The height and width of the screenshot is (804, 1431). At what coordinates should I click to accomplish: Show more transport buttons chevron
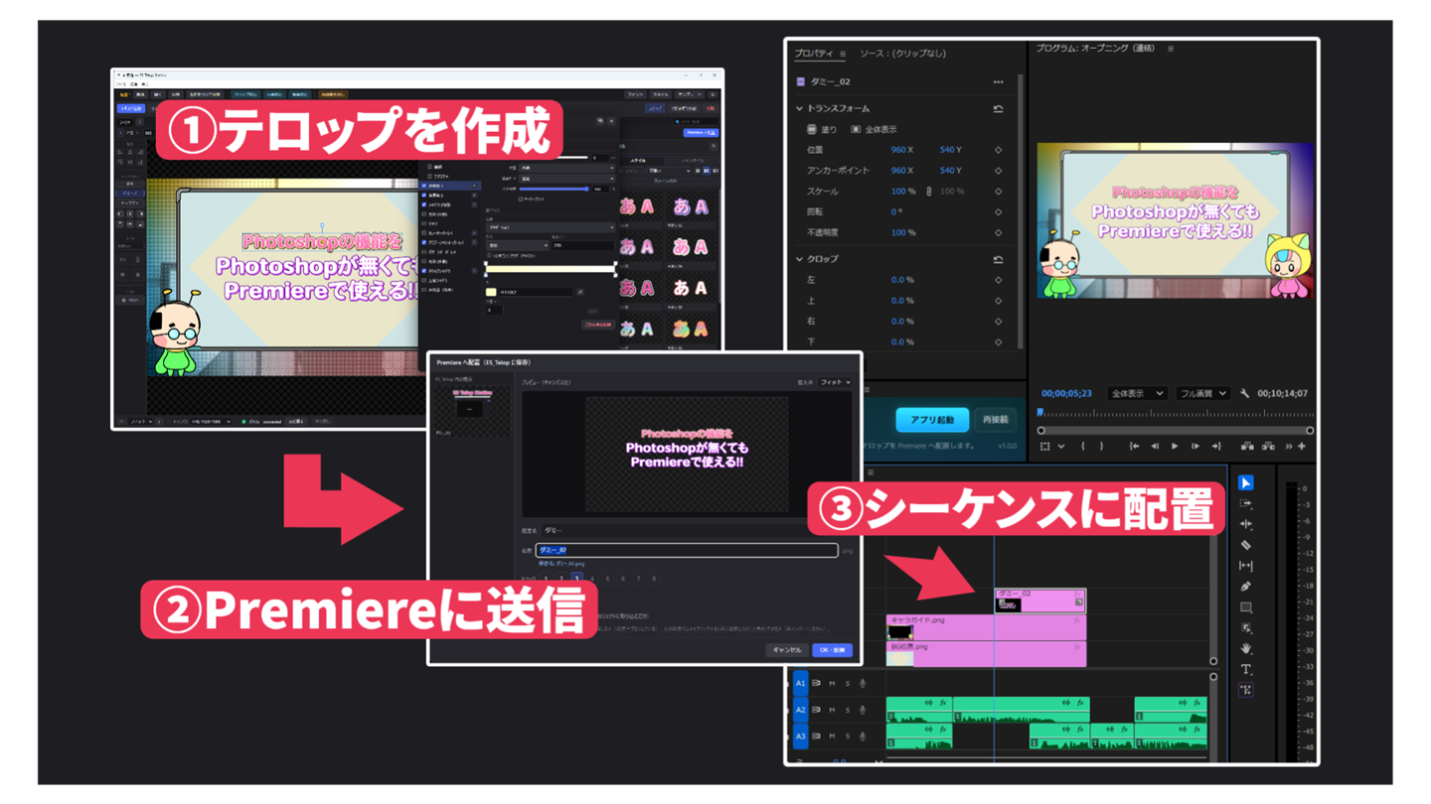(x=1289, y=447)
